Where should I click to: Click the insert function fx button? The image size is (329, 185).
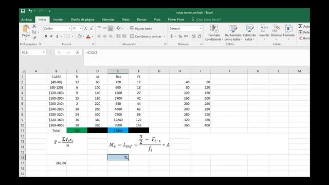[78, 52]
